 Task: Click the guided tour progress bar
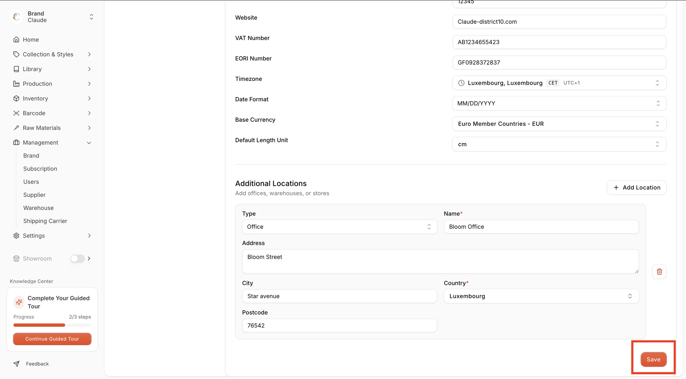52,325
